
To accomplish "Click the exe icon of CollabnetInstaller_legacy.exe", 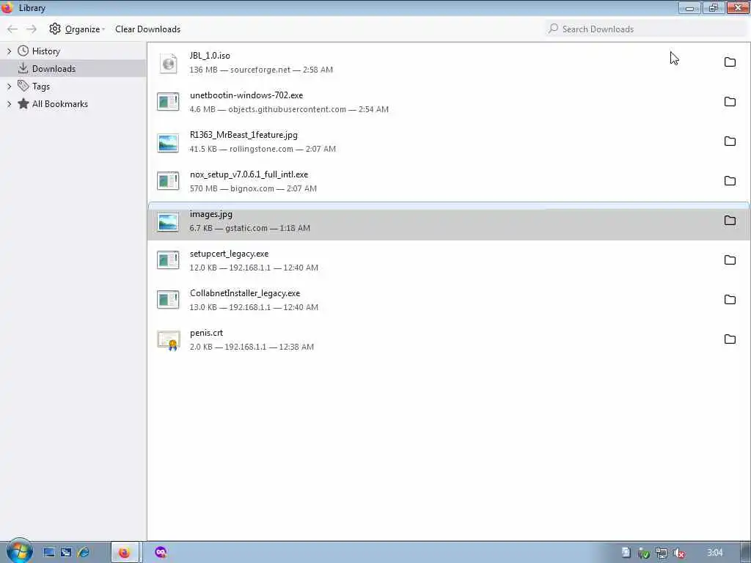I will (168, 300).
